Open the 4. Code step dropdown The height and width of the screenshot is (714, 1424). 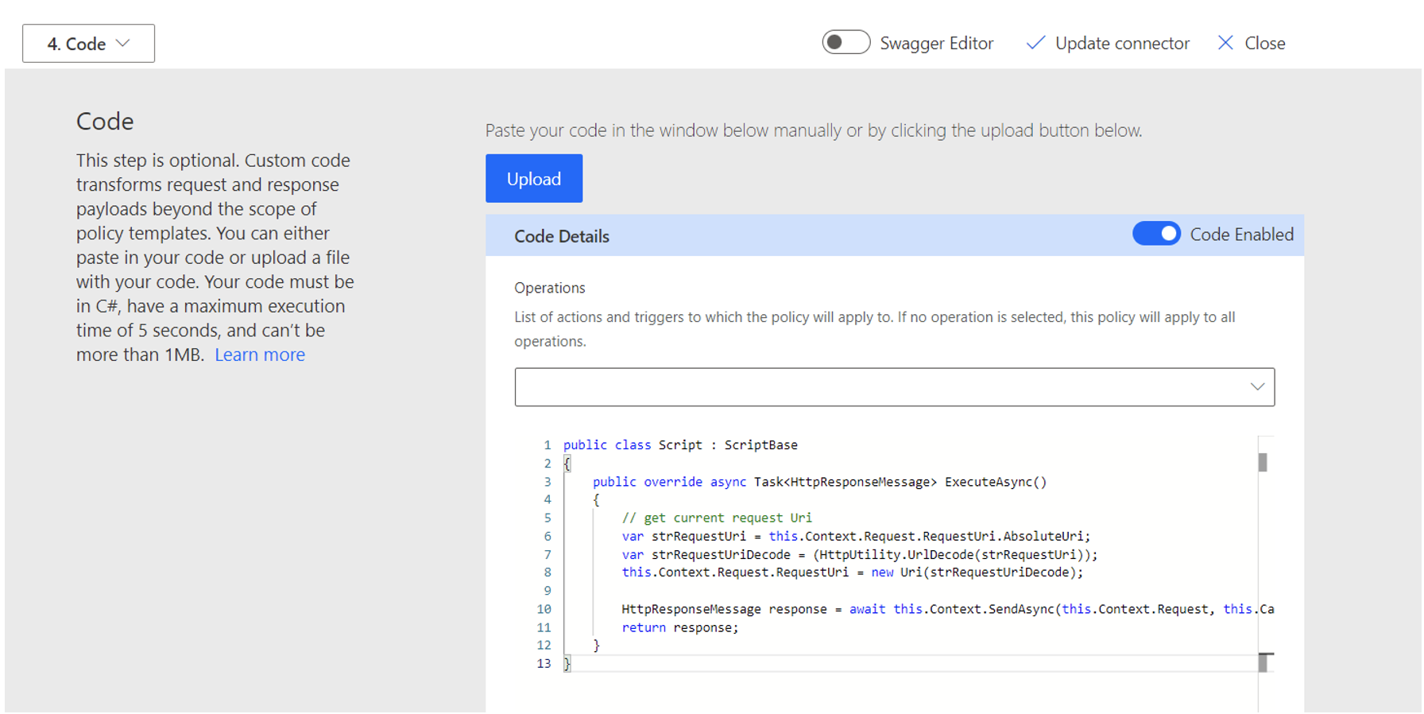click(x=88, y=44)
